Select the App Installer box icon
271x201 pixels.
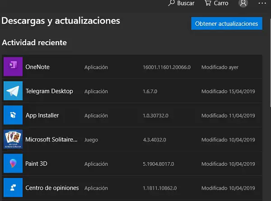pos(13,115)
